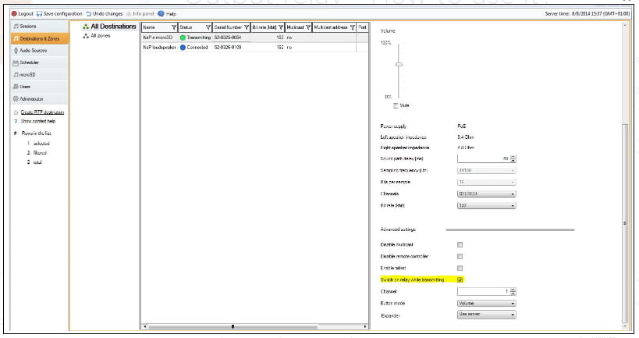This screenshot has height=338, width=639.
Task: Toggle the Disable multicast checkbox
Action: [x=460, y=245]
